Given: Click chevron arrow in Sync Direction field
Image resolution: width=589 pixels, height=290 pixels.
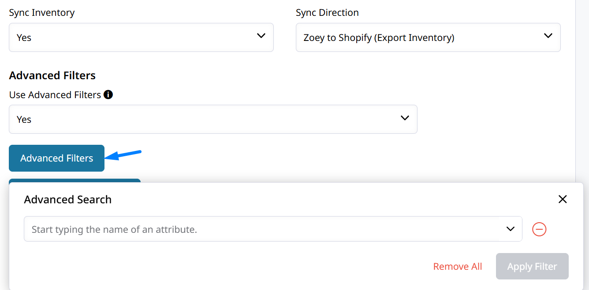Looking at the screenshot, I should (548, 36).
